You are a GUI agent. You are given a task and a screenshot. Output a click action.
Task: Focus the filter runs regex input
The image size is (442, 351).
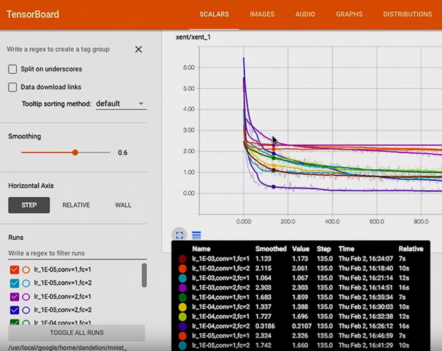77,253
